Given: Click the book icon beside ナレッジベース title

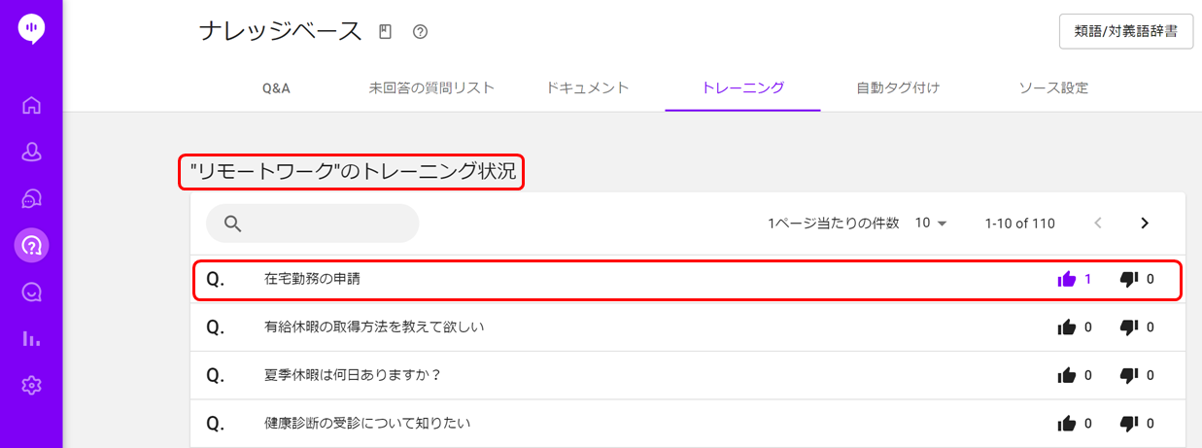Looking at the screenshot, I should pyautogui.click(x=385, y=32).
